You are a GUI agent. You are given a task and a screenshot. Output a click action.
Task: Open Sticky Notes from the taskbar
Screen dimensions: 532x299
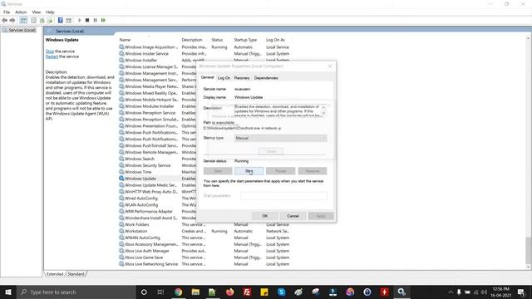click(264, 292)
